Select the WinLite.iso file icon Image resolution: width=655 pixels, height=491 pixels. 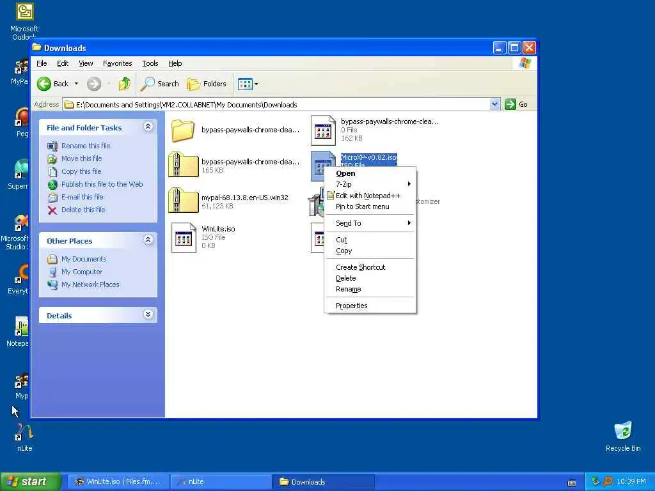(184, 238)
